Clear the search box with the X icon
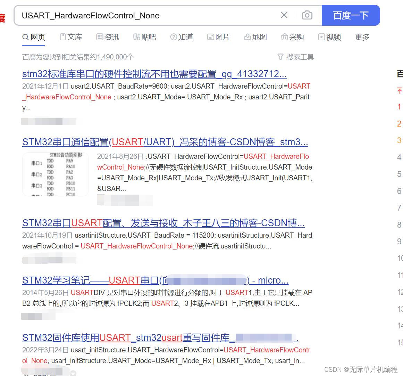 click(284, 15)
